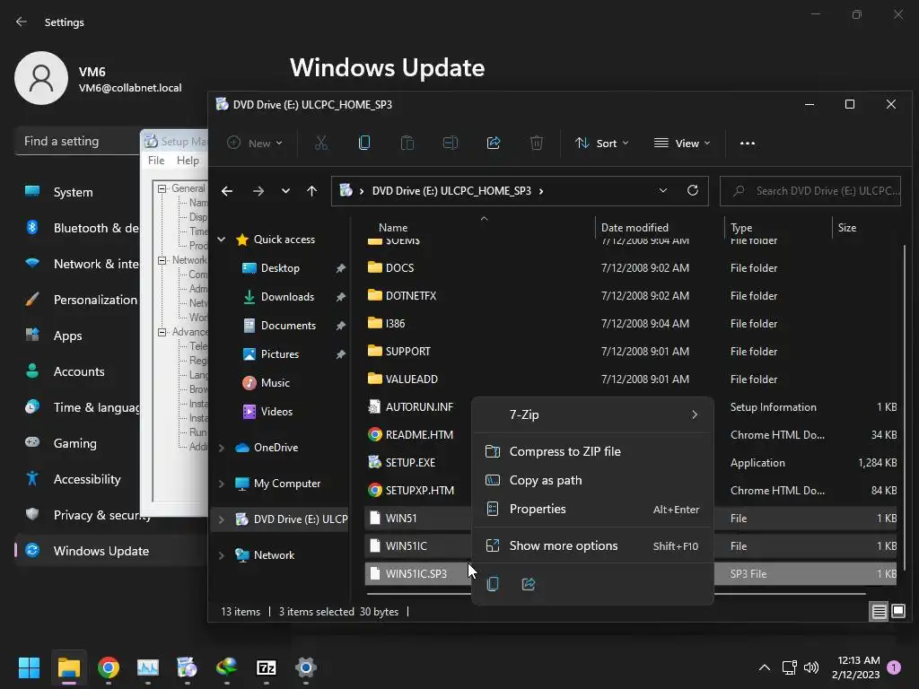Click the Delete trash icon in toolbar
Image resolution: width=919 pixels, height=689 pixels.
537,143
